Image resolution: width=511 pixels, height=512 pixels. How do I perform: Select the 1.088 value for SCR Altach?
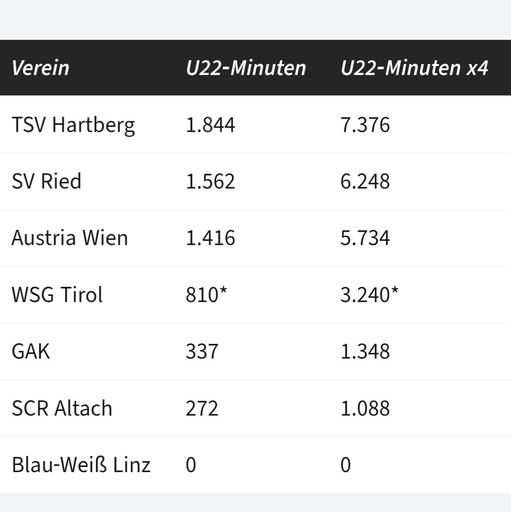click(365, 408)
